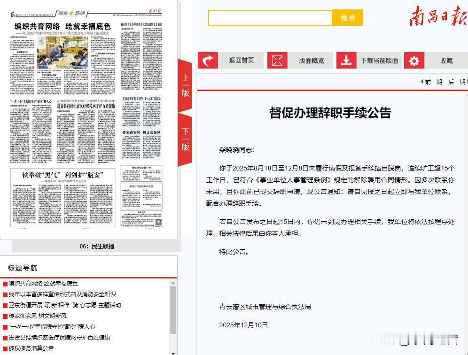Click the left arrow icon before 前一期
Viewport: 468px width, 355px height.
click(x=422, y=81)
